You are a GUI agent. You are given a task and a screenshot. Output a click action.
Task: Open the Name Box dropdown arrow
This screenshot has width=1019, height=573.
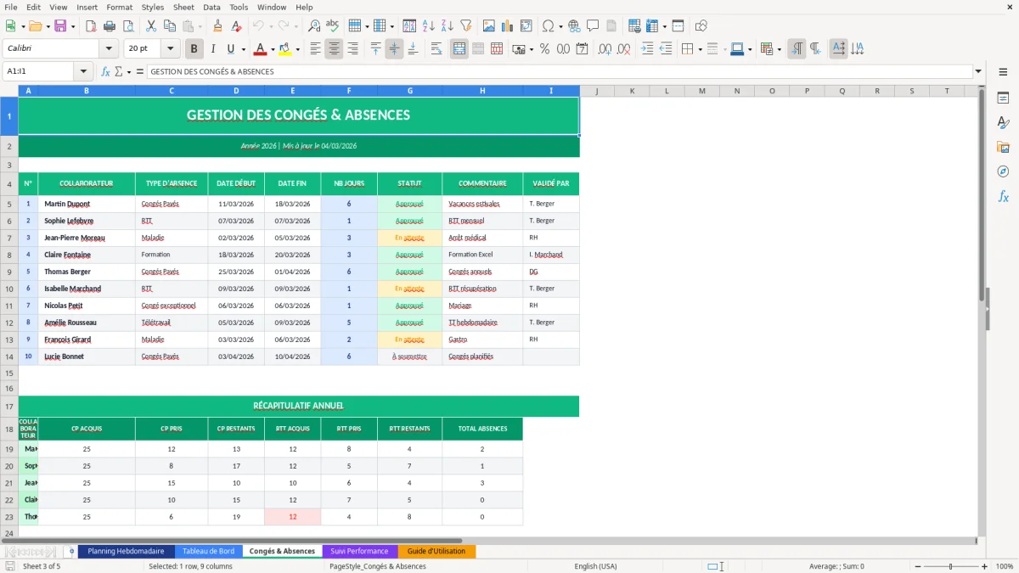point(83,72)
